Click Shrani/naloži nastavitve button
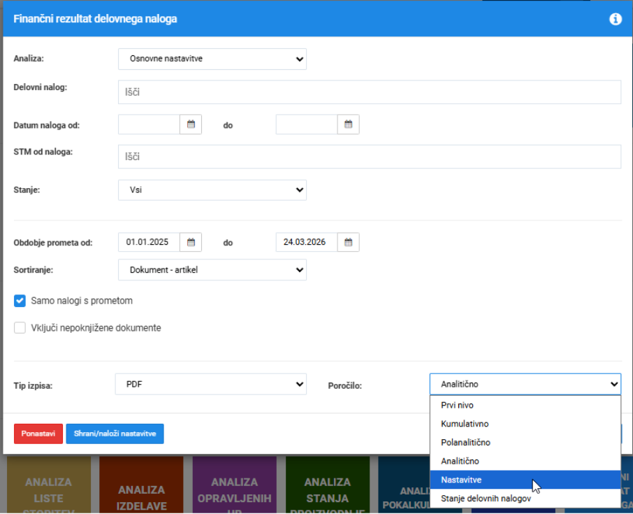Image resolution: width=633 pixels, height=514 pixels. [x=115, y=434]
